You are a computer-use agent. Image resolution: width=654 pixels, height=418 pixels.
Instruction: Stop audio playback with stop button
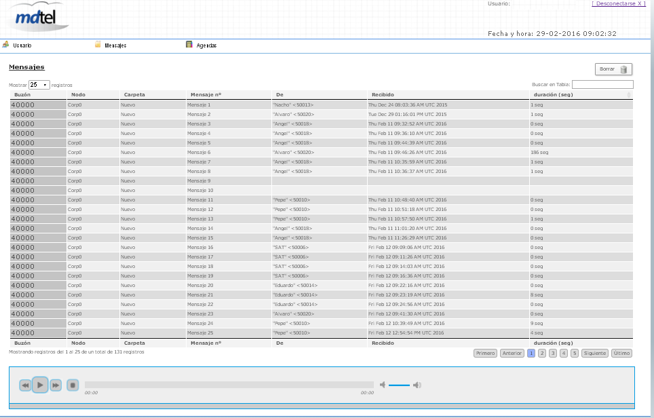73,385
